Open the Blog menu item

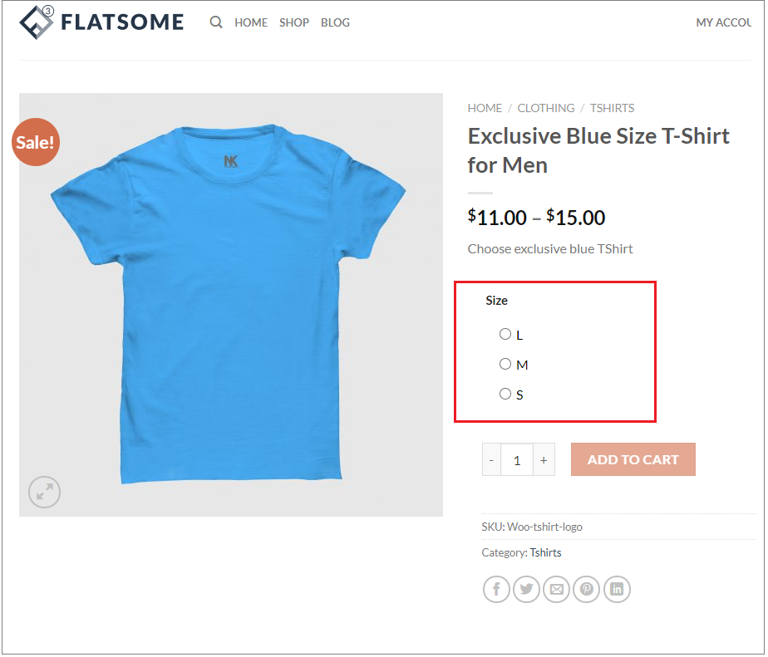pos(336,22)
